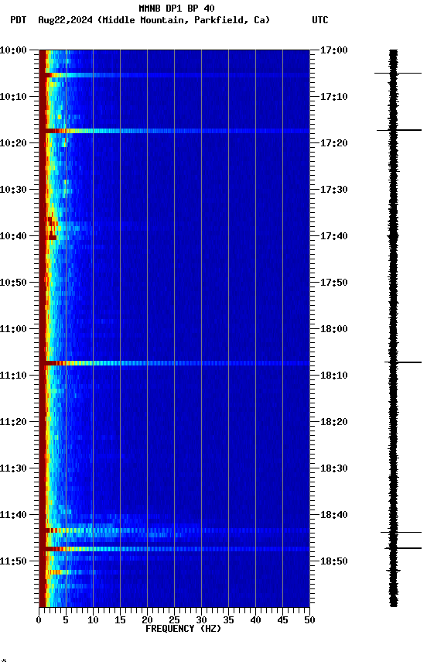This screenshot has height=669, width=427.
Task: Click the 17:50 UTC time label
Action: [334, 283]
